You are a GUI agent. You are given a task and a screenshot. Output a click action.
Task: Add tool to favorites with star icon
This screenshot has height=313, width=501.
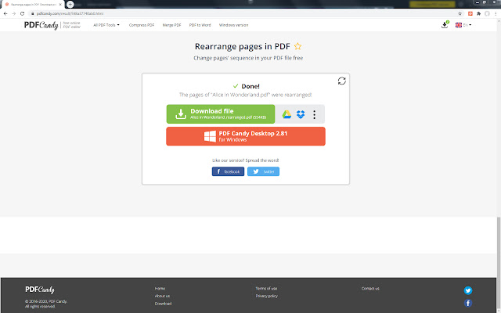click(297, 46)
